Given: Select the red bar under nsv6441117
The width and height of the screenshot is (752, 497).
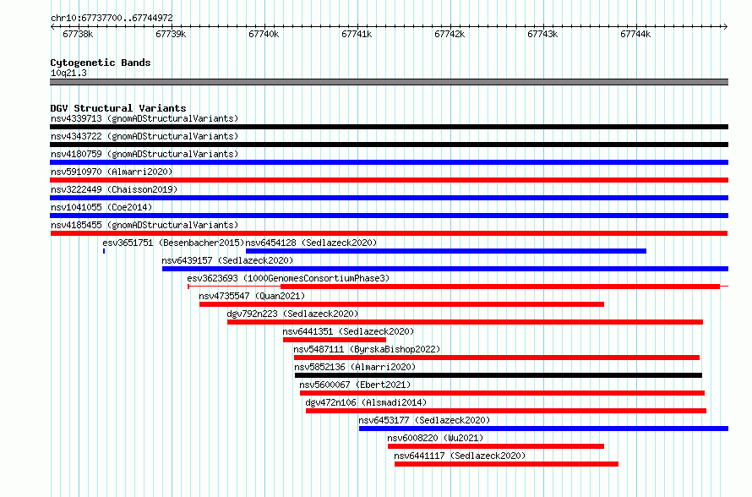Looking at the screenshot, I should 506,464.
